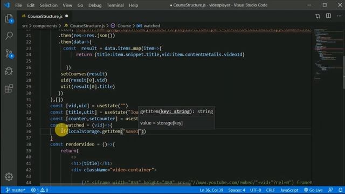
Task: Open the Source Control view
Action: (x=9, y=53)
